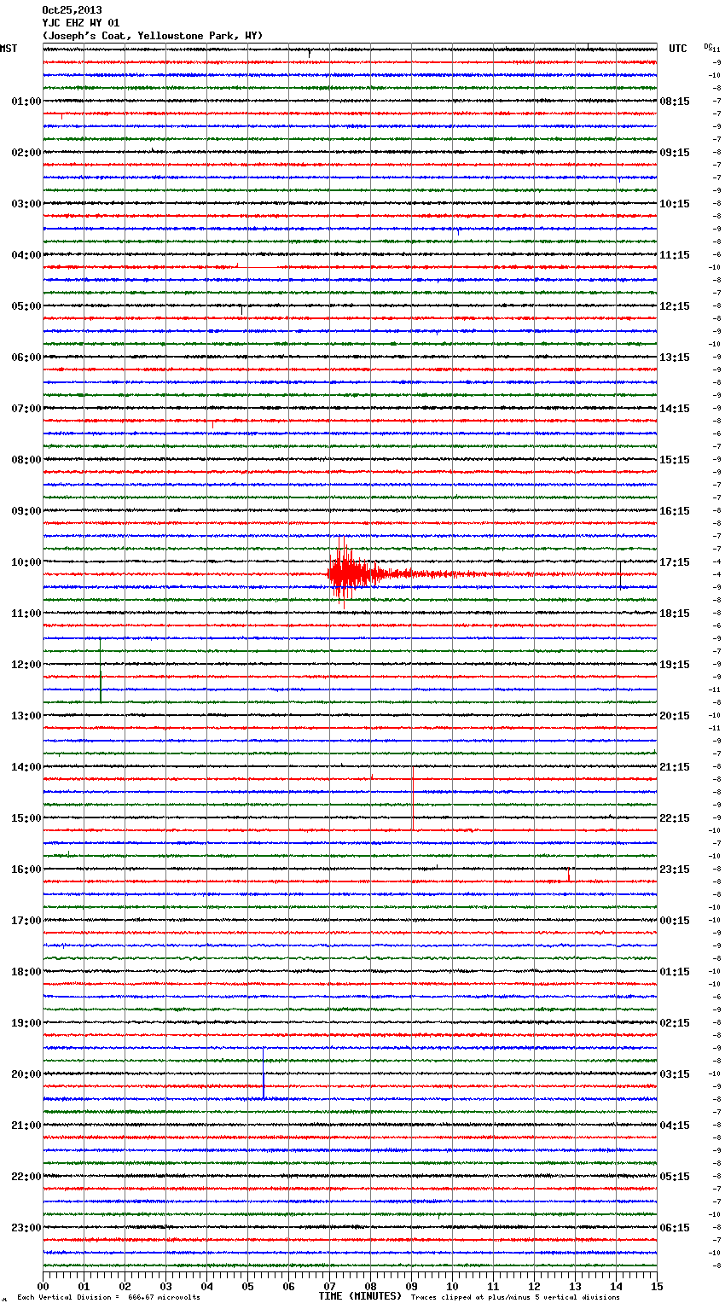
Task: Select the 17:00 MST hour label
Action: [26, 921]
